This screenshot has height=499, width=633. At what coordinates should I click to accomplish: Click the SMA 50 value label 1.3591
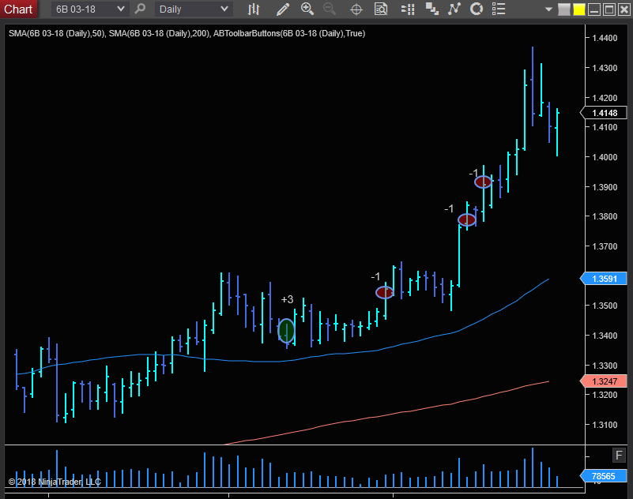coord(604,279)
